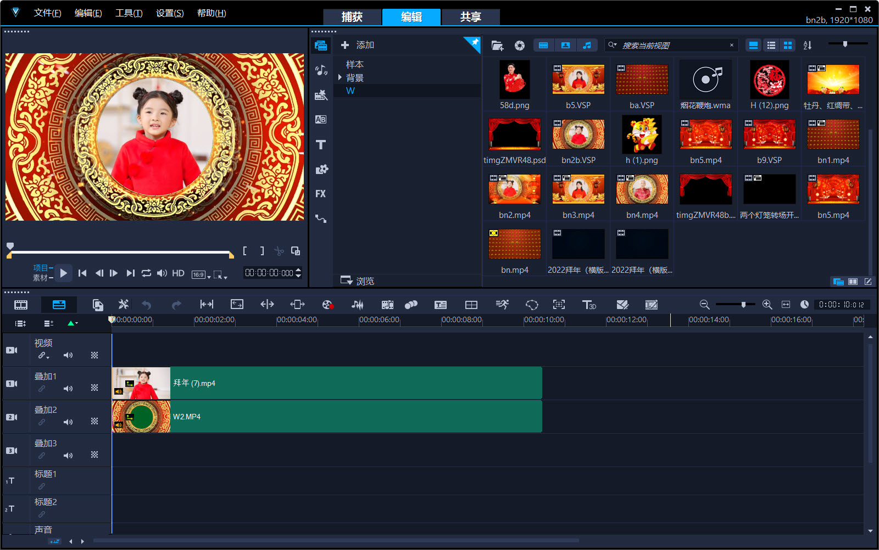Select the W folder in library tree

coord(407,91)
